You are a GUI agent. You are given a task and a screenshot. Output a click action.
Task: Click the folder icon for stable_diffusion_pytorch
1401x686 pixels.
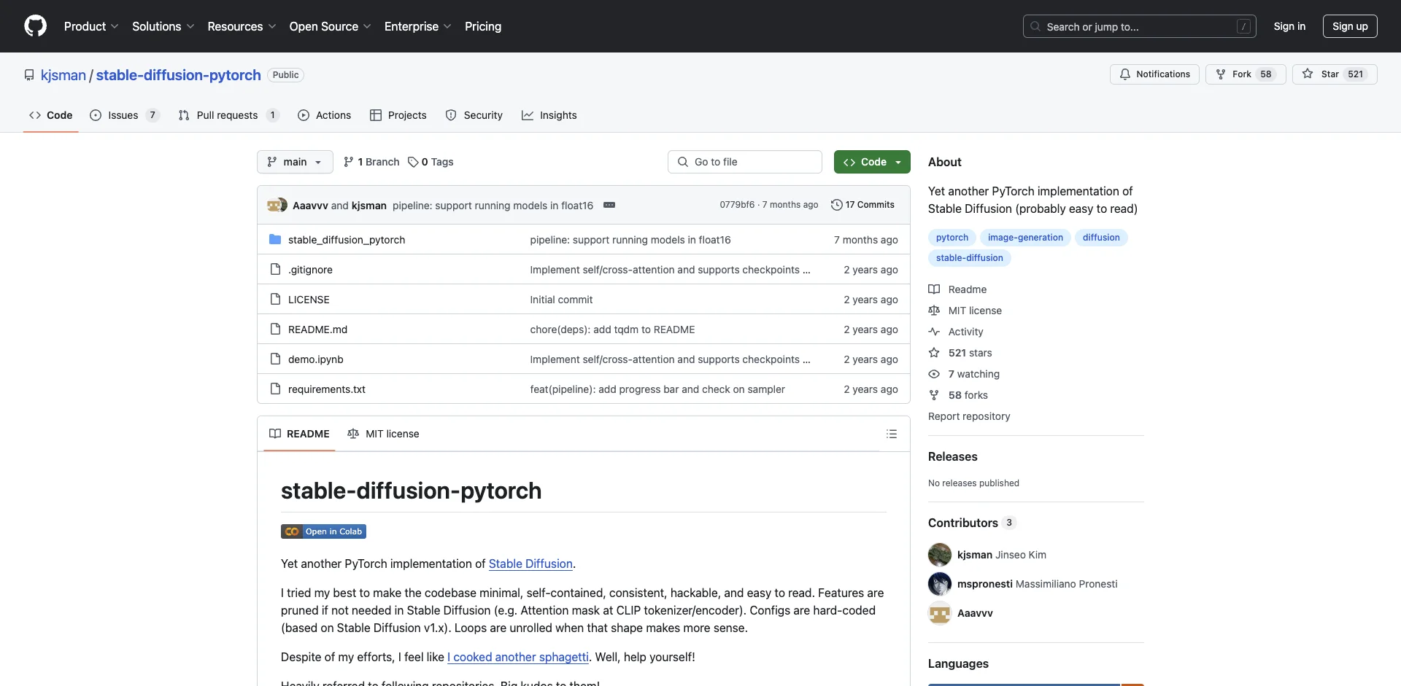coord(275,239)
